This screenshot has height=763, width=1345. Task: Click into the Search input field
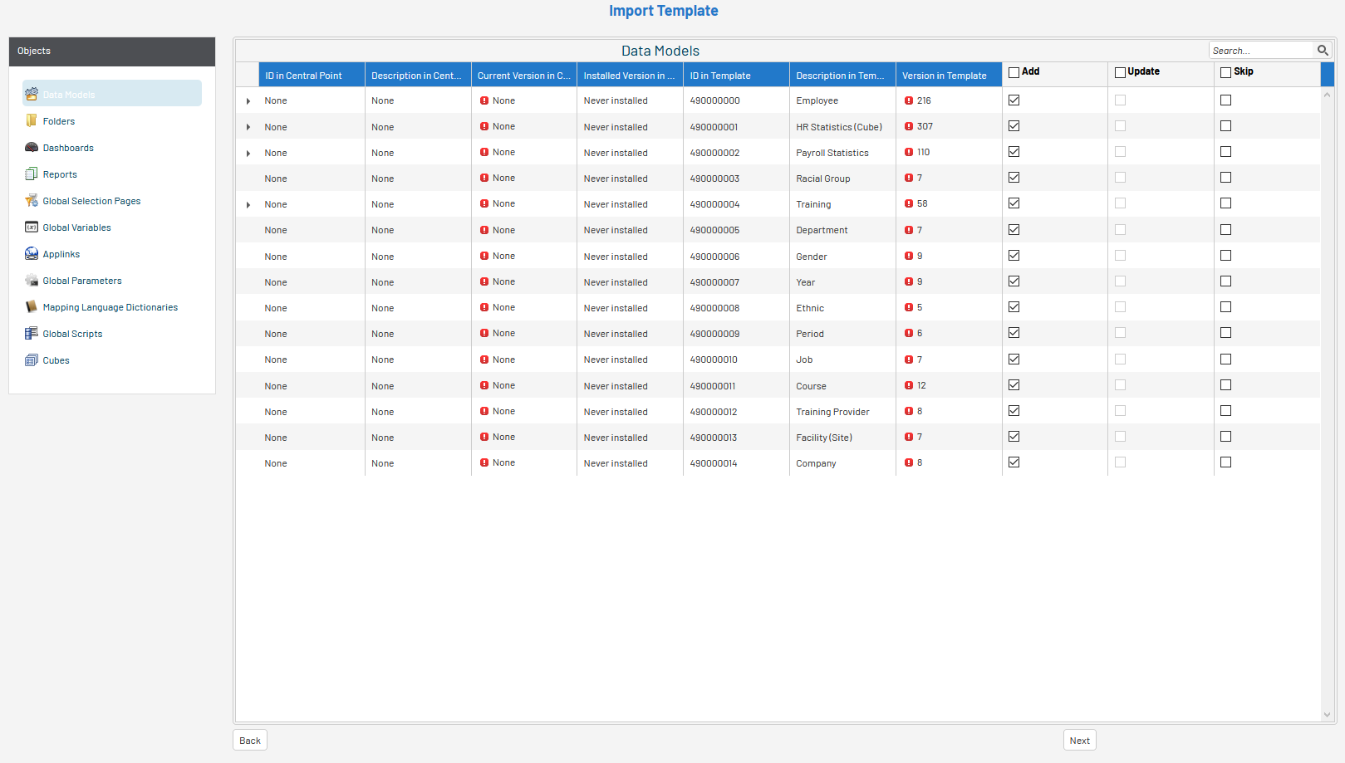coord(1259,51)
